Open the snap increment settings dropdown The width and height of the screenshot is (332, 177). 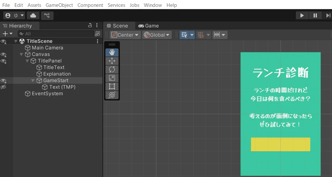(x=220, y=35)
